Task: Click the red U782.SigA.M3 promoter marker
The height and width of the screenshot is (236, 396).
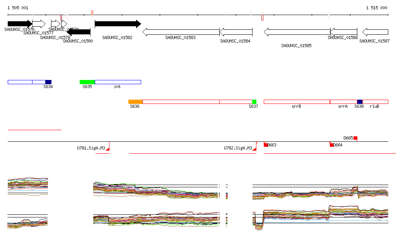Action: click(255, 149)
